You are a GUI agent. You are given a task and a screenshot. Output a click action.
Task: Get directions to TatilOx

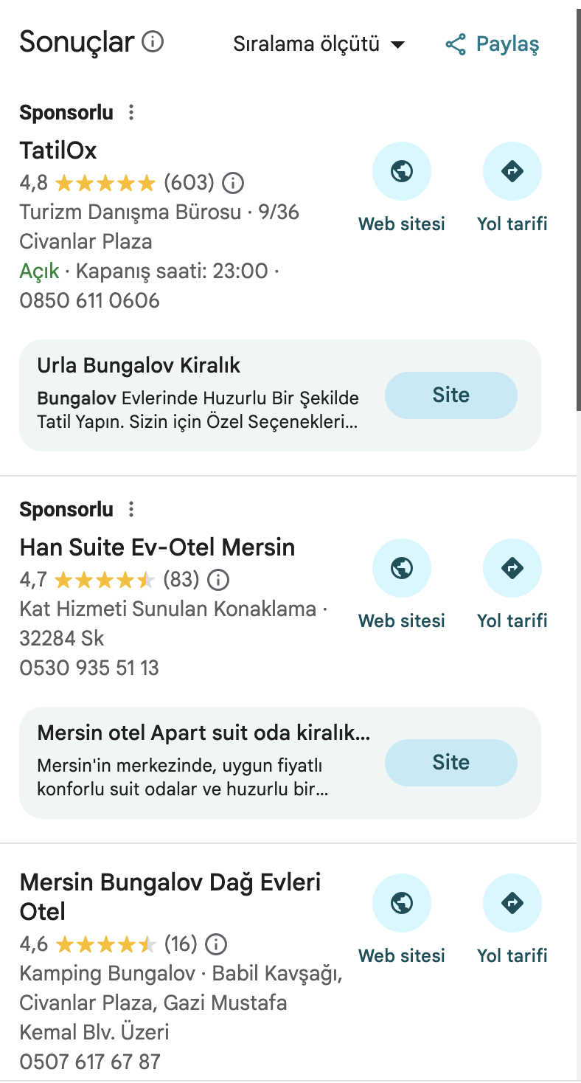tap(512, 172)
